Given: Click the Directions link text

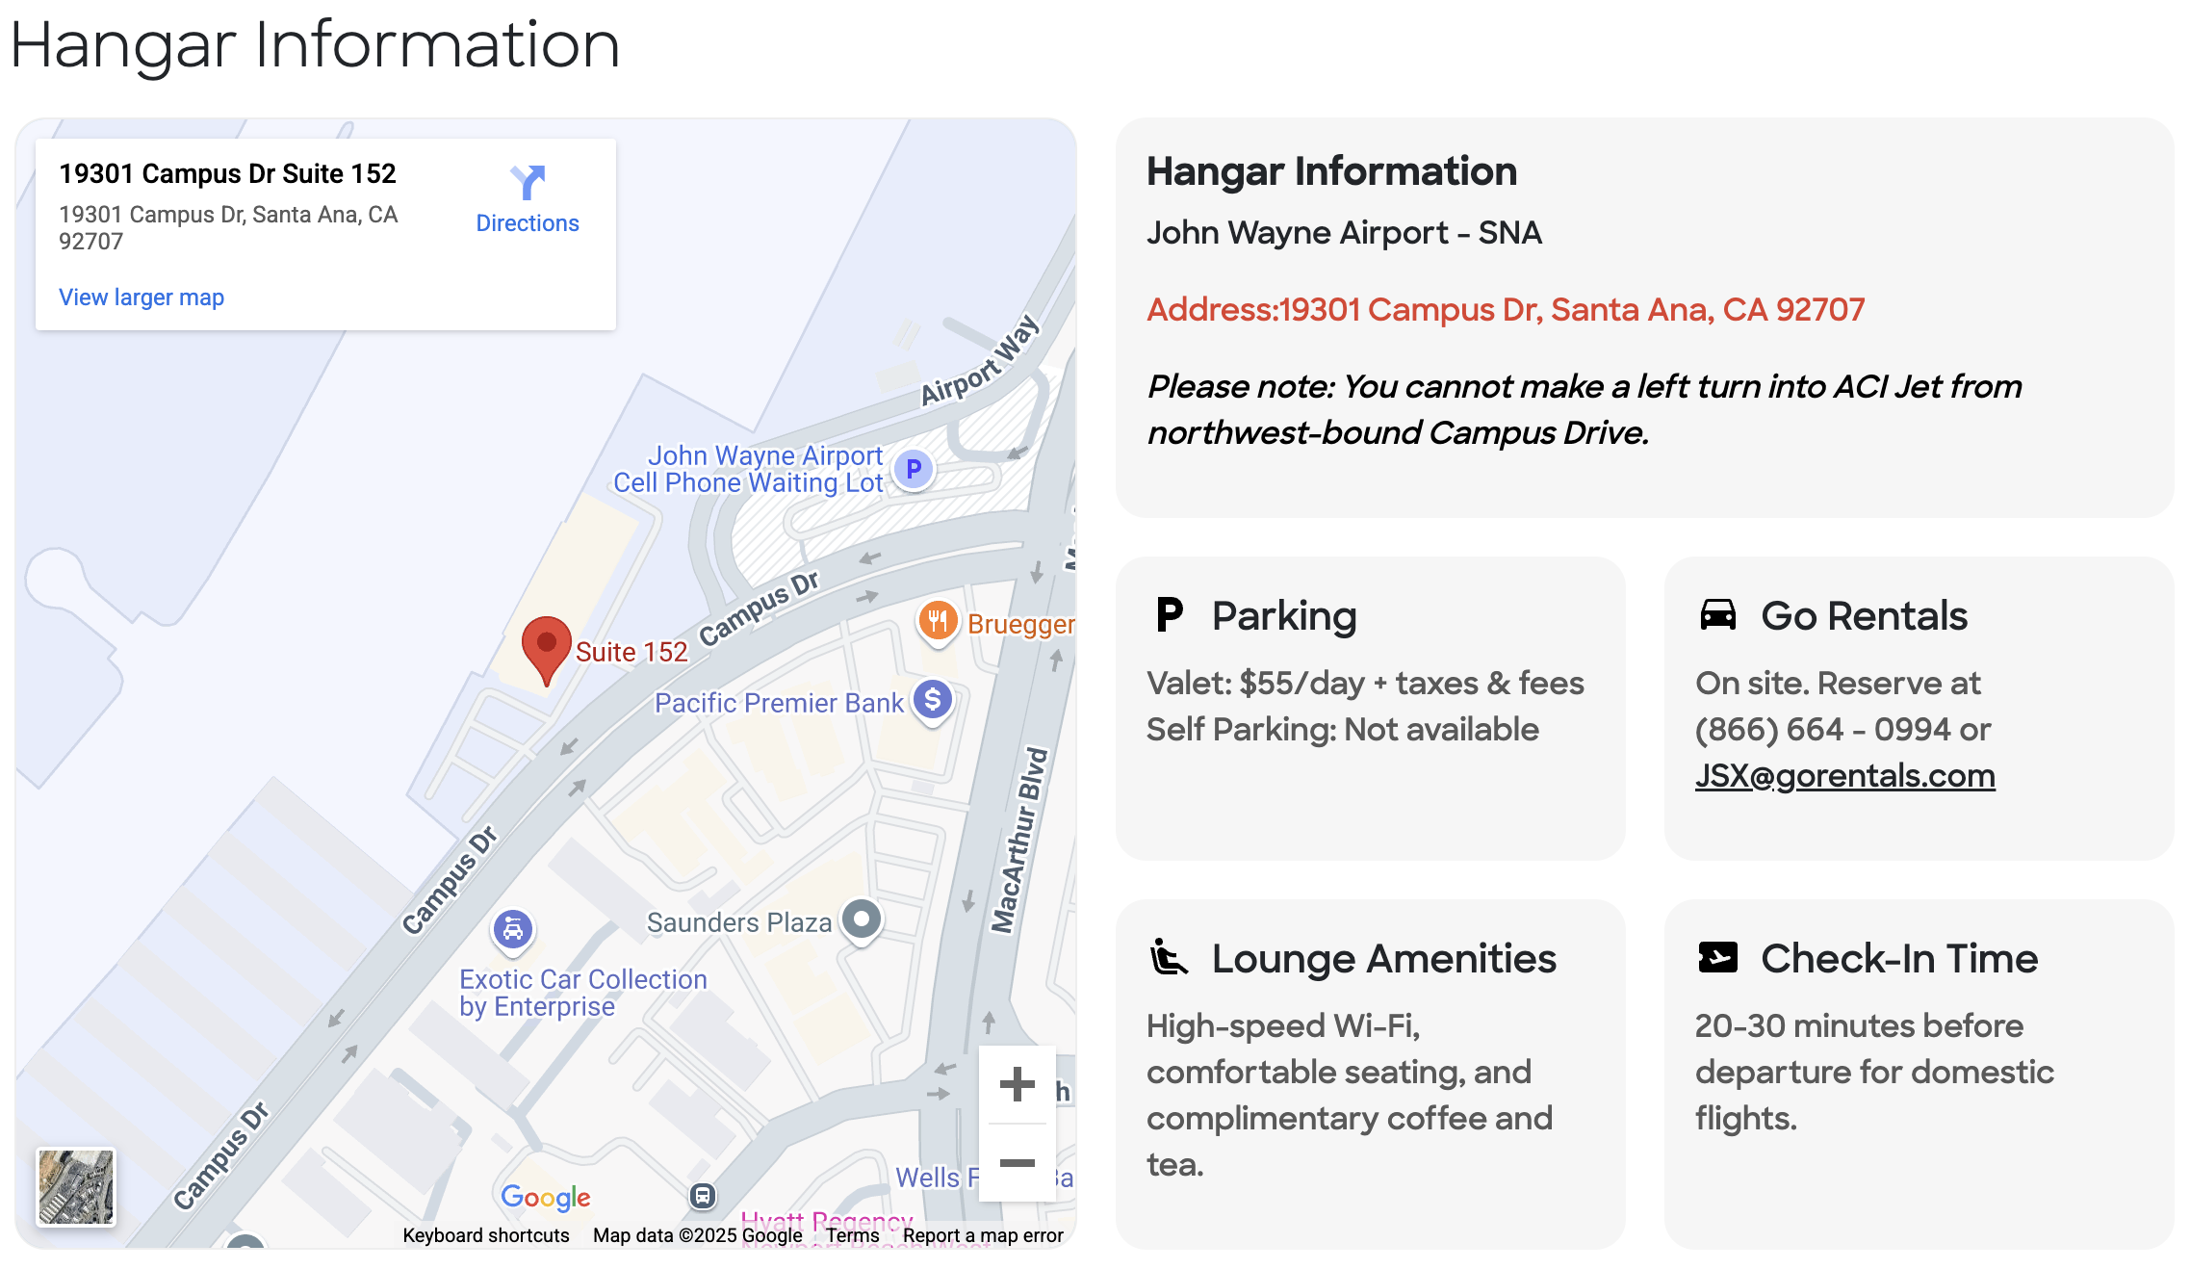Looking at the screenshot, I should (x=528, y=223).
